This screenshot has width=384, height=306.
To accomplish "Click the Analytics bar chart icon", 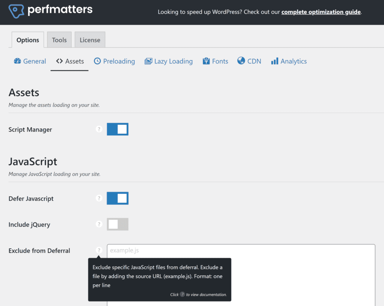I will click(x=274, y=61).
